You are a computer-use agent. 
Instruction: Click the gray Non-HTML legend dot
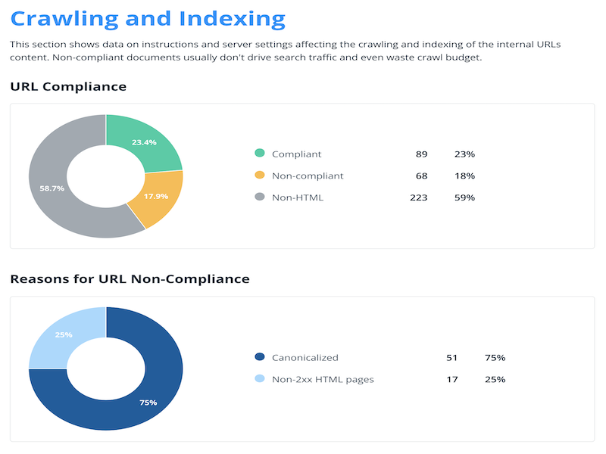click(260, 197)
